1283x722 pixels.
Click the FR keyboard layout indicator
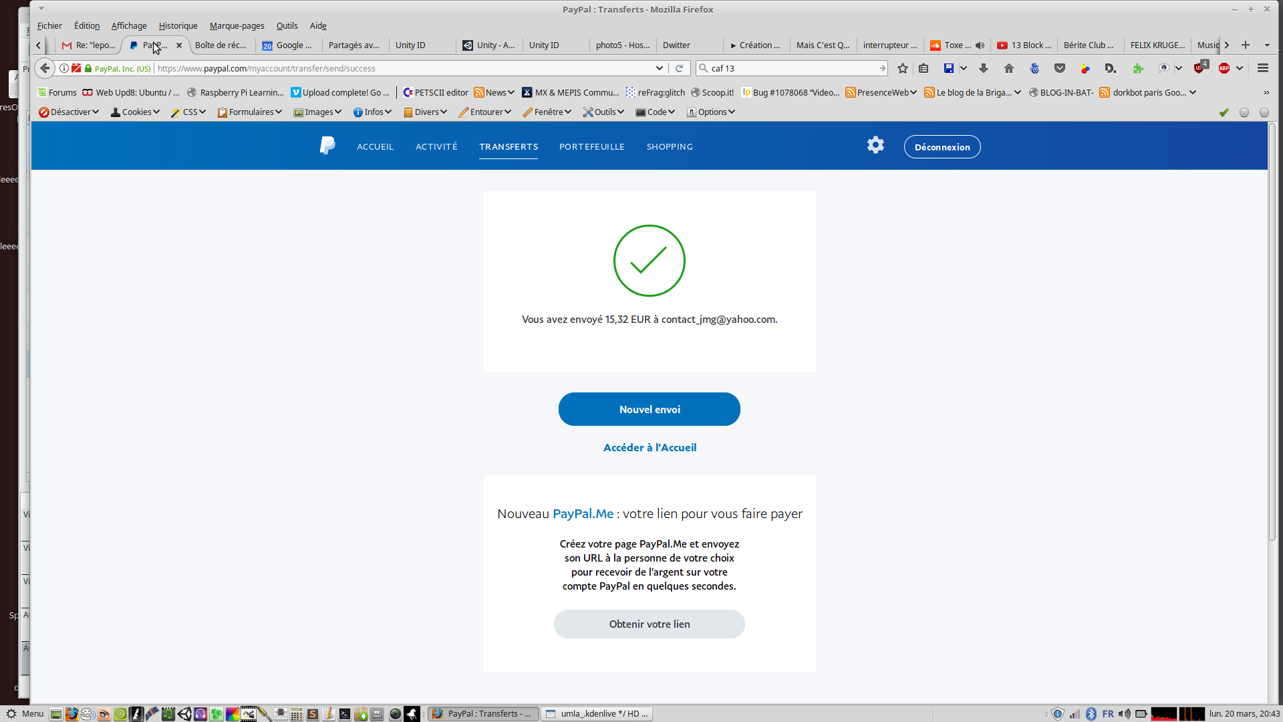tap(1108, 713)
